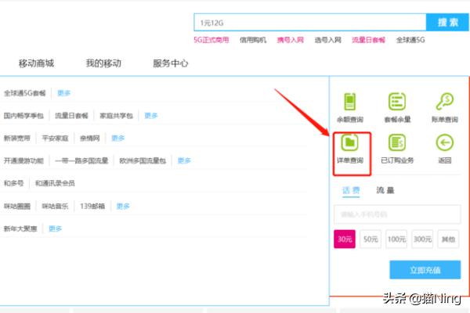470x313 pixels.
Task: Click the 搜索 search button
Action: pyautogui.click(x=447, y=22)
